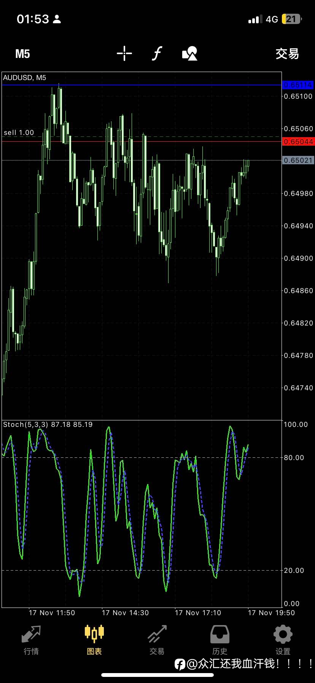
Task: Tap the 交易 button at top right
Action: (287, 54)
